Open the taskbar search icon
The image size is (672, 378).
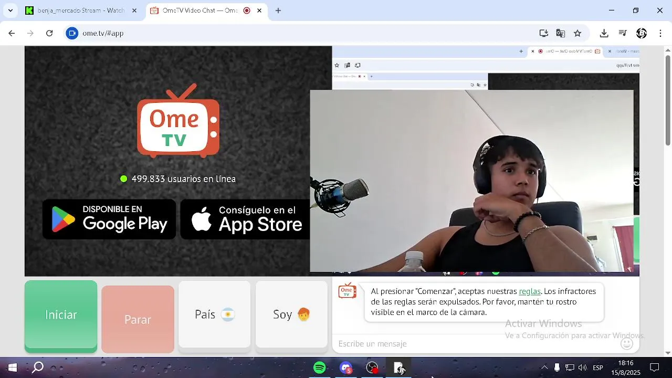pyautogui.click(x=37, y=367)
